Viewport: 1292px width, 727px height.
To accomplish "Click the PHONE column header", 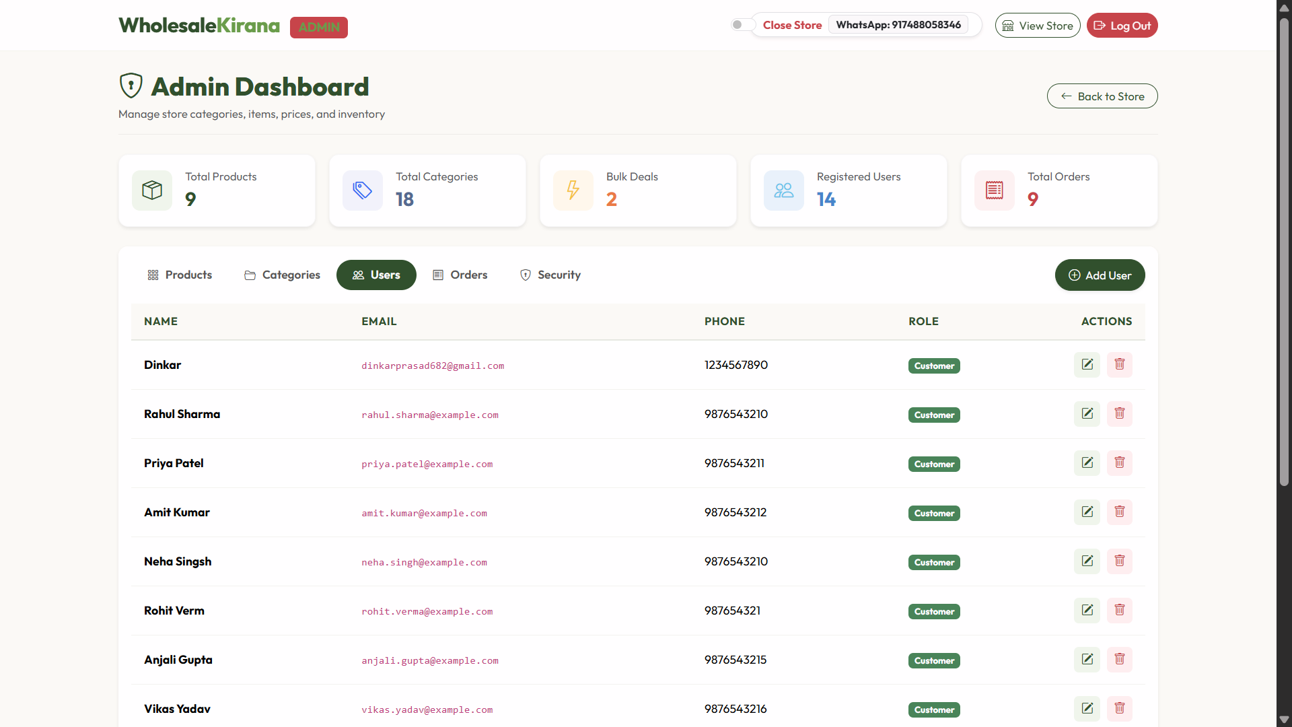I will [725, 321].
